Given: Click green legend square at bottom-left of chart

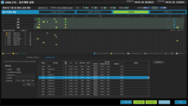Looking at the screenshot, I should [3, 54].
